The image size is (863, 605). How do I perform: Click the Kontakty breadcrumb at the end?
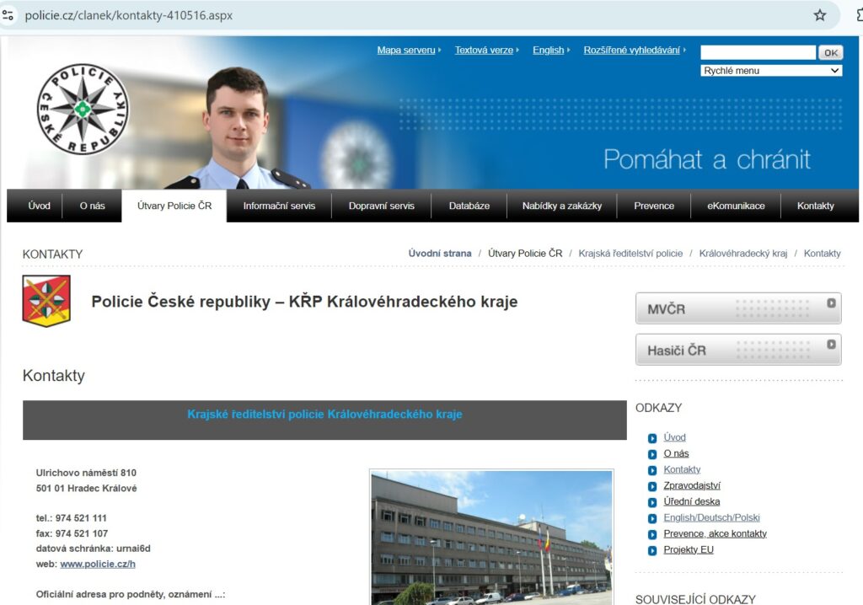(823, 254)
